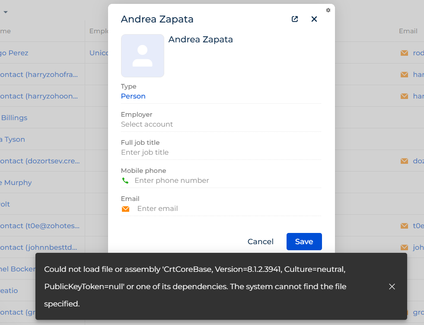Screen dimensions: 424x325
Task: Click the envelope icon in the t0e@zohotes row
Action: click(x=404, y=226)
